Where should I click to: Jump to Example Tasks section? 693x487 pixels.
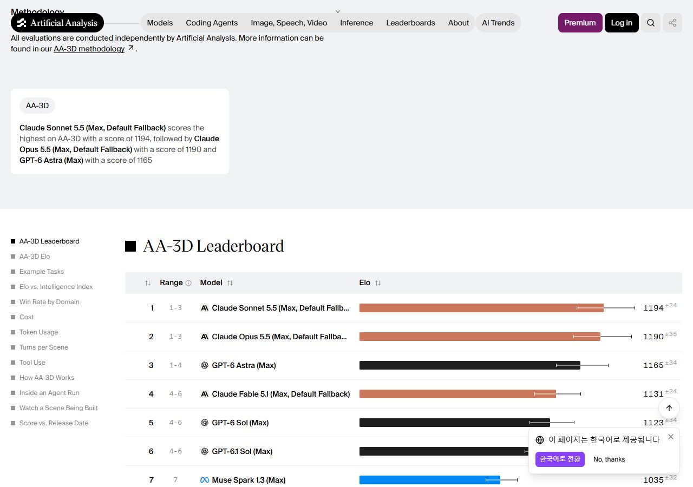[42, 272]
